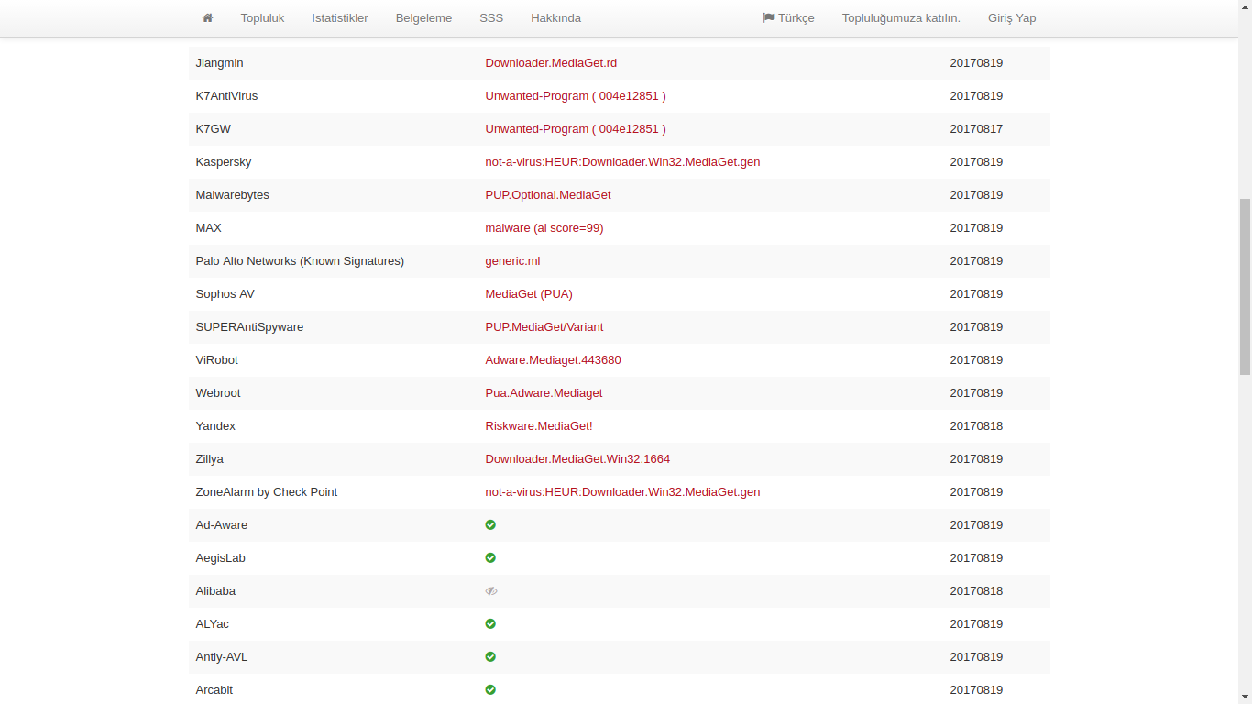Screen dimensions: 1252x704
Task: Click green check icon in Ad-Aware row
Action: pos(490,524)
